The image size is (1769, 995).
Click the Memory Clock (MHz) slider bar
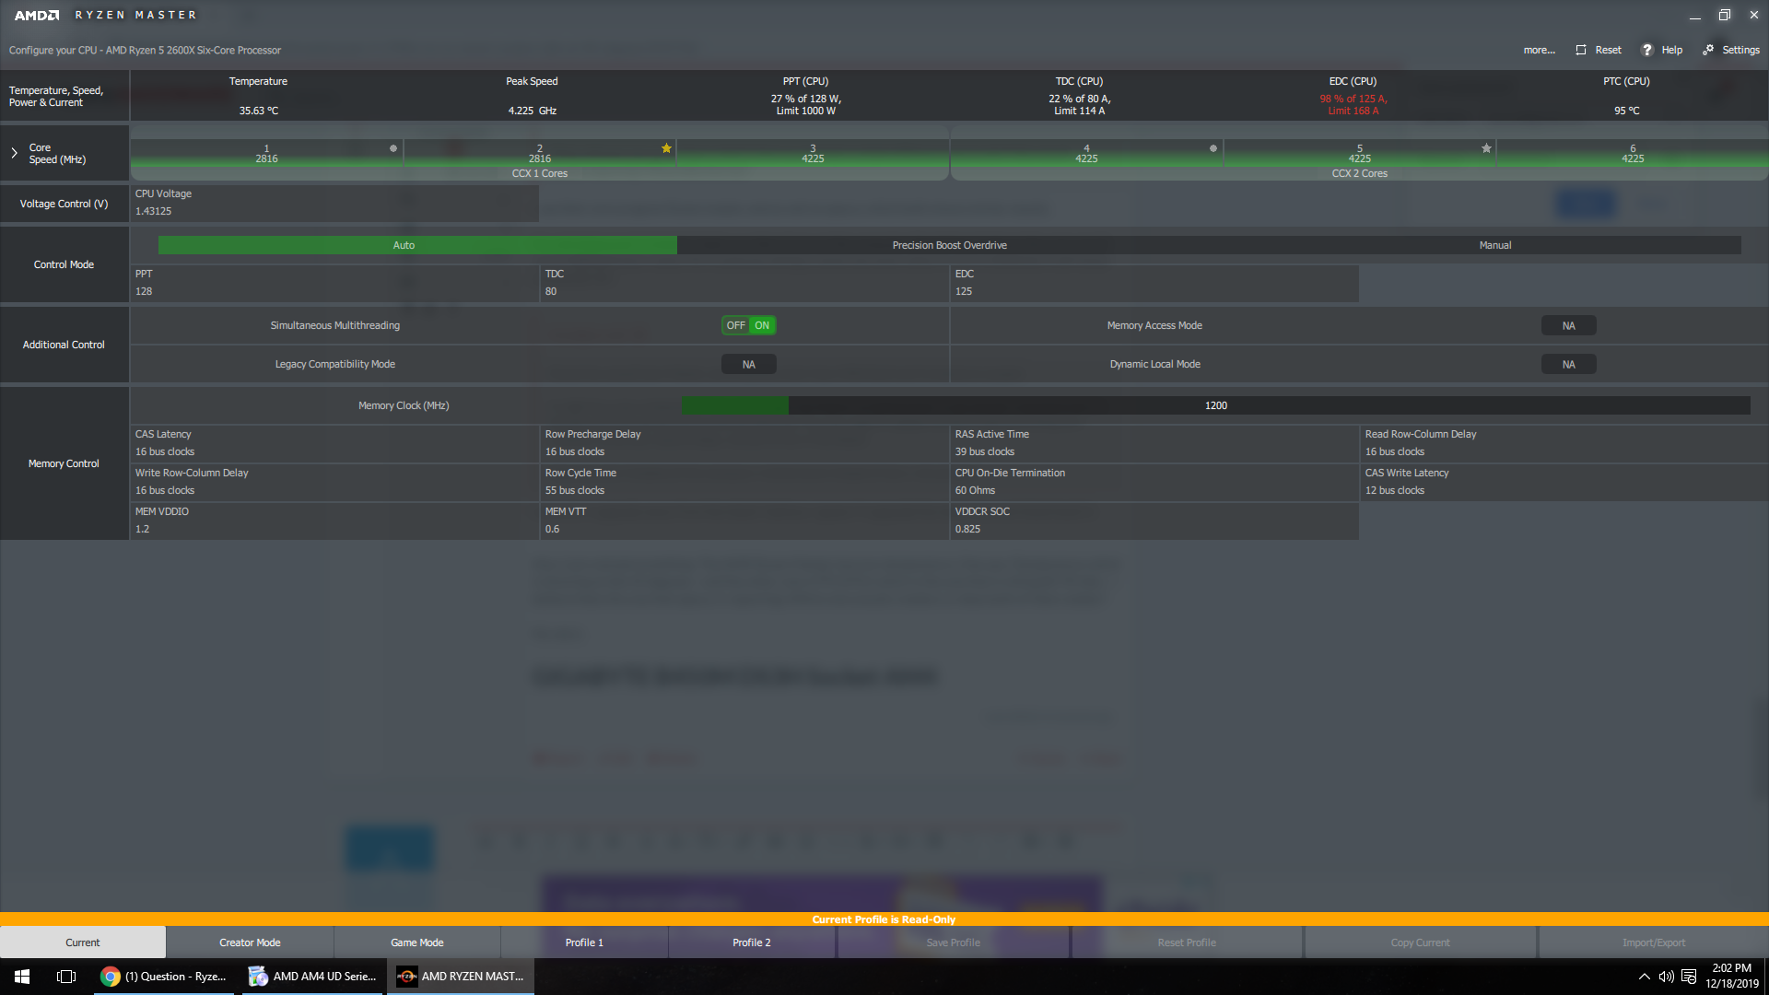[1215, 405]
